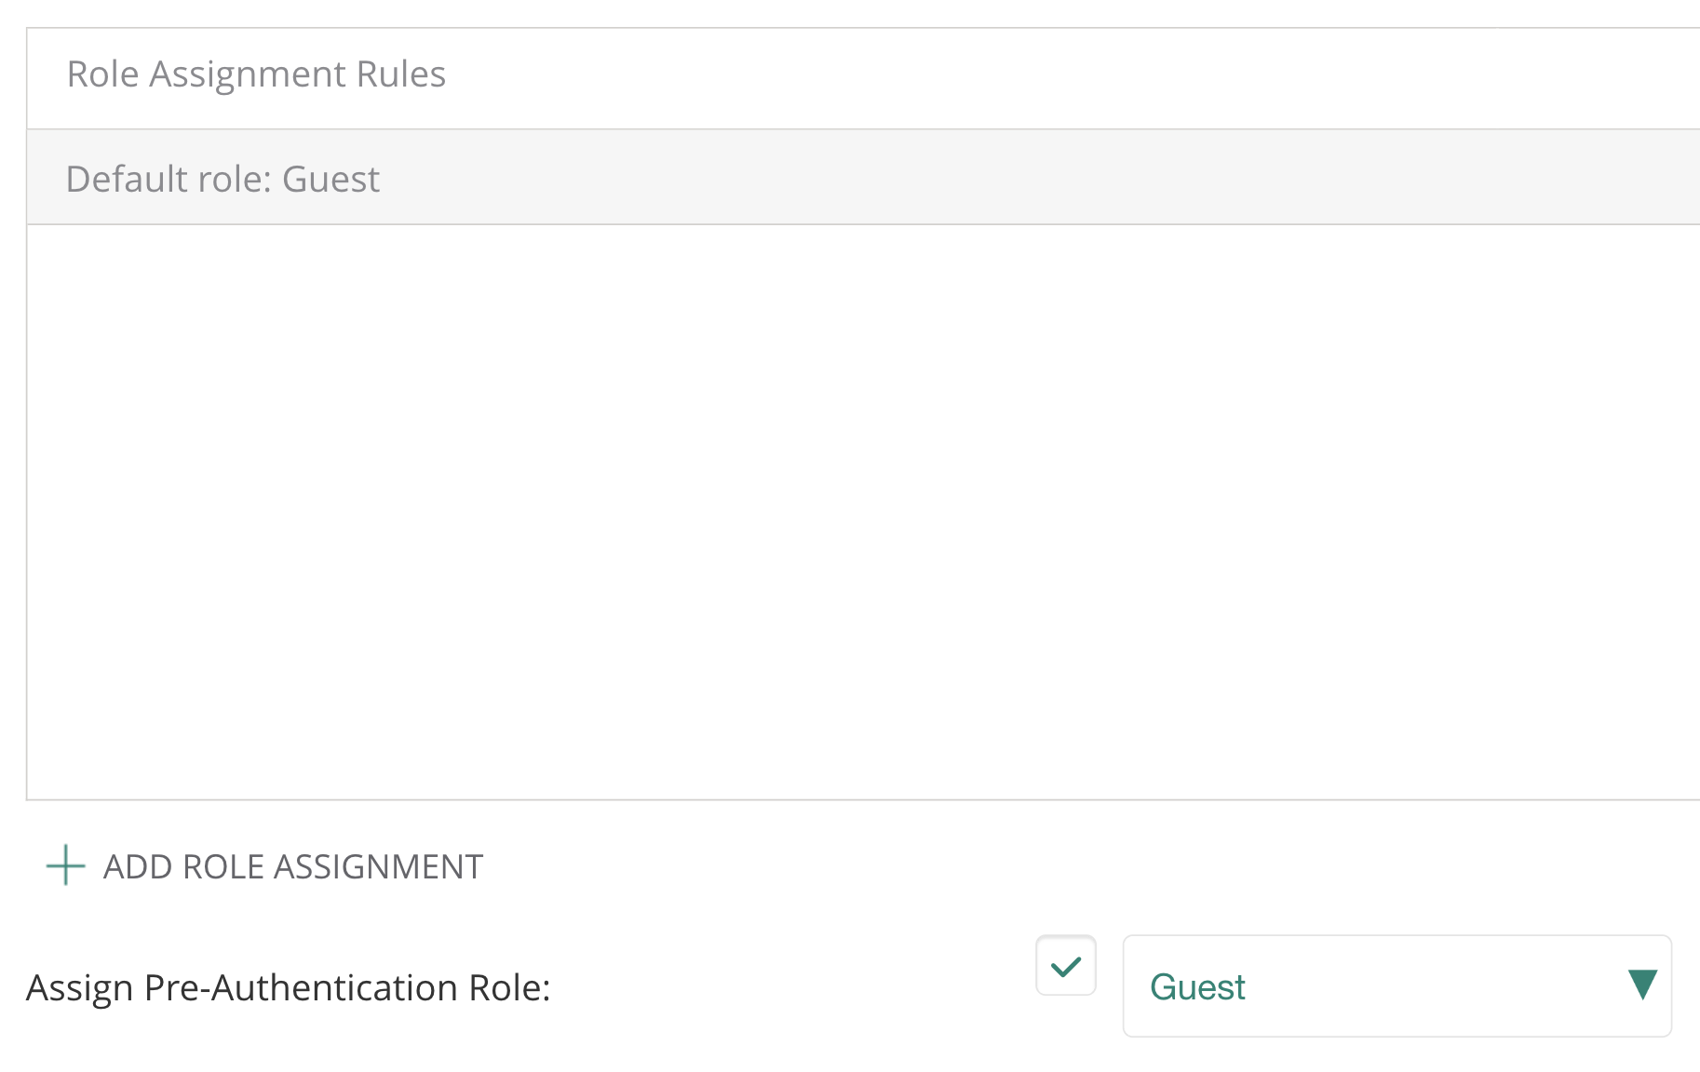Toggle the green checkmark box near Guest
The height and width of the screenshot is (1072, 1700).
pos(1065,966)
